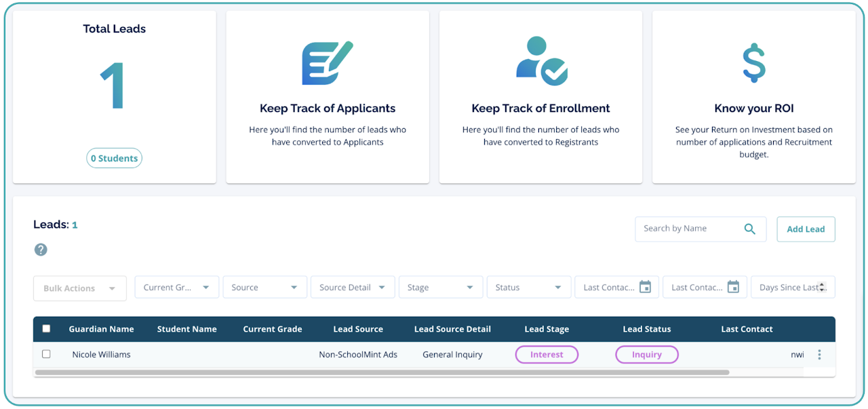Open the second Last Contact calendar picker
The width and height of the screenshot is (868, 409).
point(733,288)
